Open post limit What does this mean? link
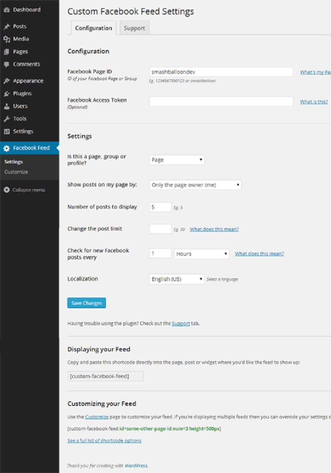Screen dimensions: 331x473 tap(214, 229)
